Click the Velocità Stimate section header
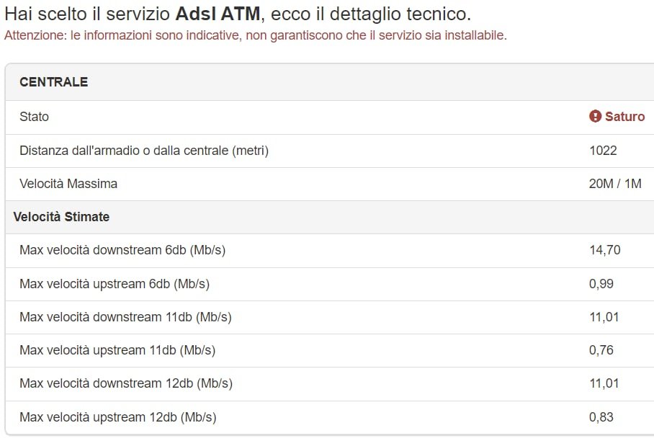654x441 pixels. (61, 217)
